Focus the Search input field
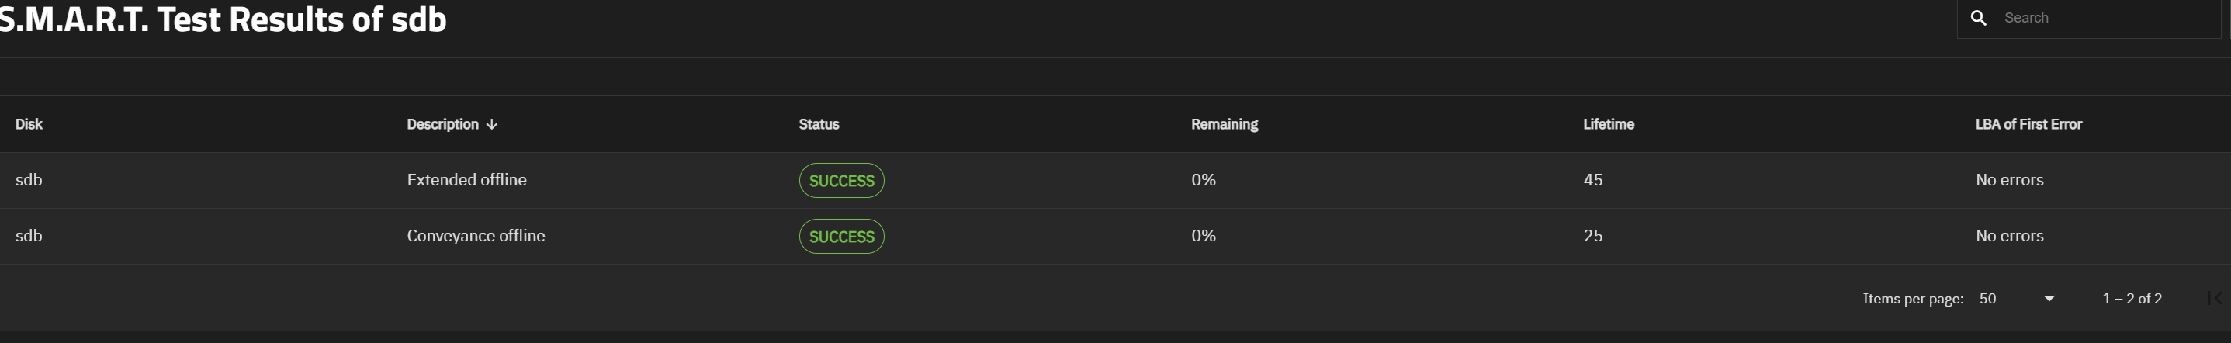Image resolution: width=2231 pixels, height=343 pixels. 2106,17
